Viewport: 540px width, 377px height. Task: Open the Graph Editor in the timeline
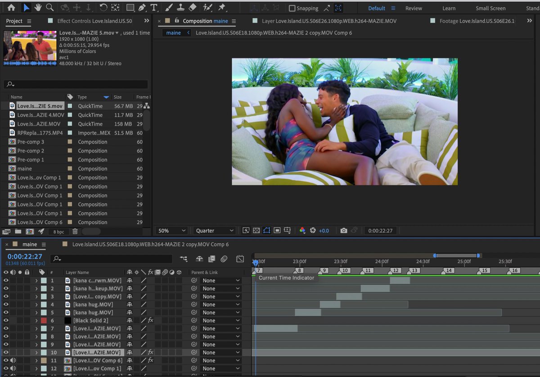click(x=240, y=259)
